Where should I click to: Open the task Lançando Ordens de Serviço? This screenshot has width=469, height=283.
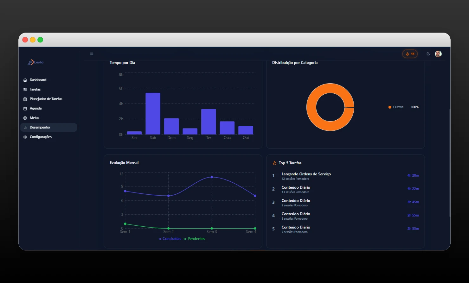click(306, 174)
